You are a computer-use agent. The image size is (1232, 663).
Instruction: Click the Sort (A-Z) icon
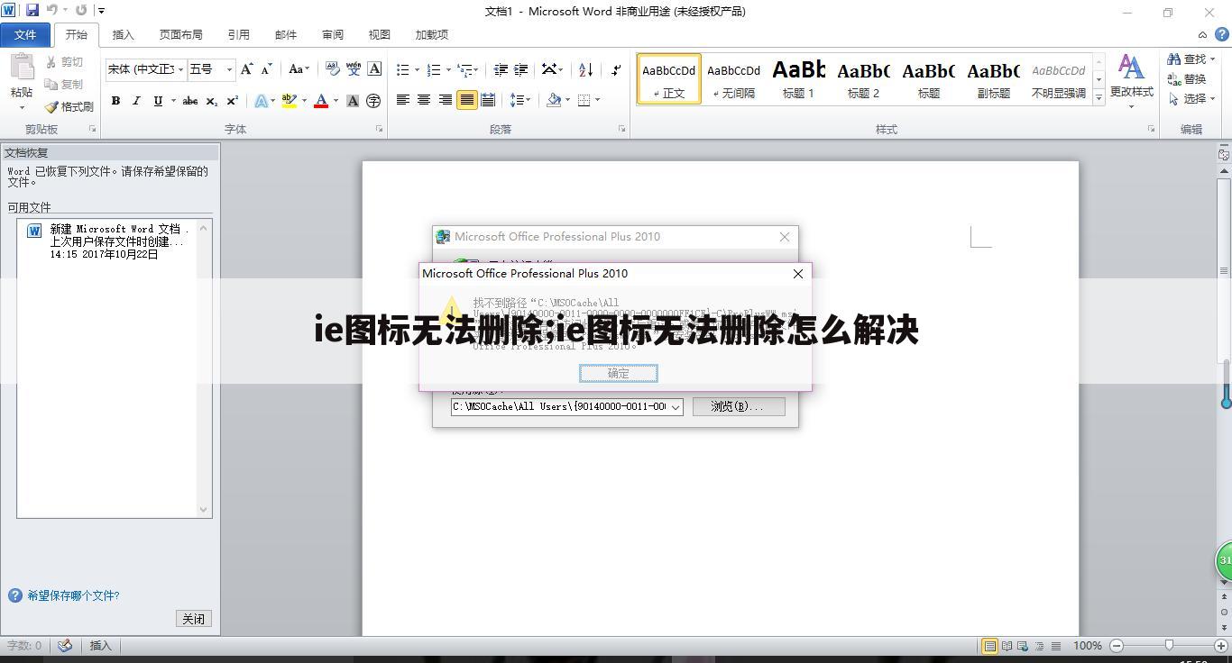tap(585, 69)
